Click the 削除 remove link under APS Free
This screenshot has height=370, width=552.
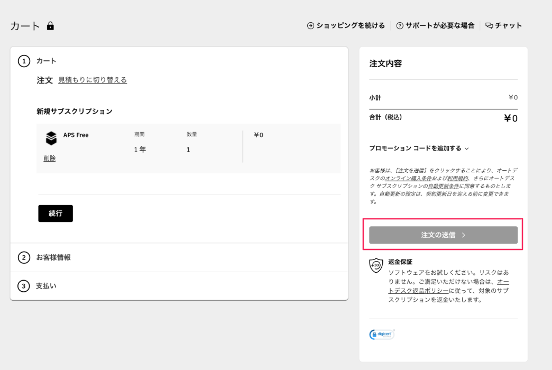(49, 158)
